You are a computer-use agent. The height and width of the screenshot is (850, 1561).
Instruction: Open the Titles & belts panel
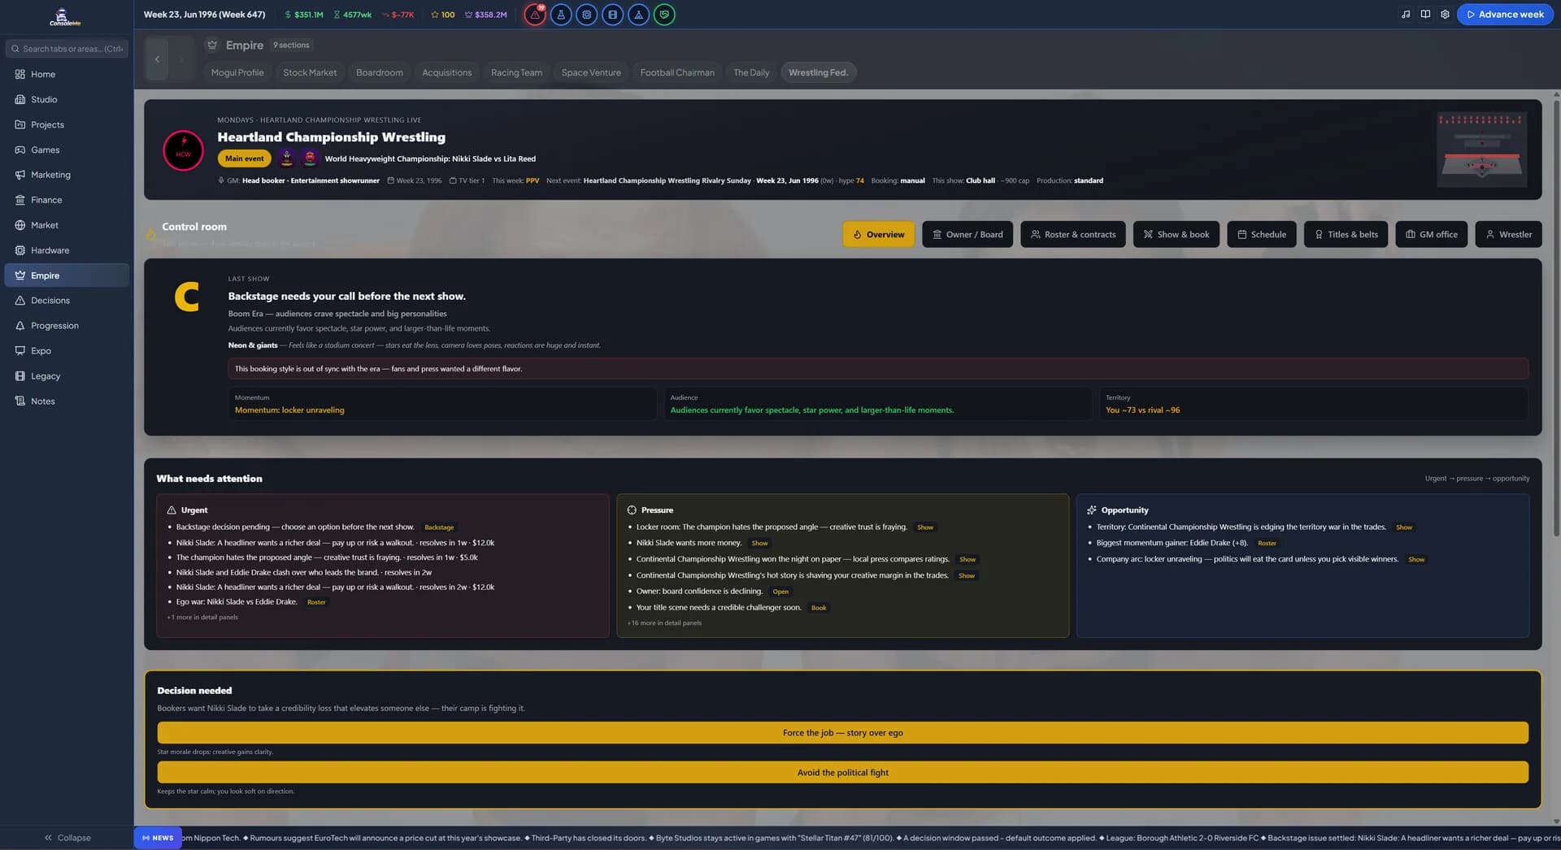pyautogui.click(x=1346, y=234)
